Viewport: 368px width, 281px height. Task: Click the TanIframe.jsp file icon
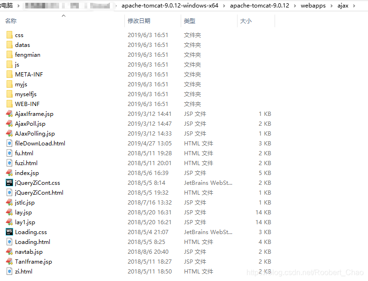[x=9, y=262]
